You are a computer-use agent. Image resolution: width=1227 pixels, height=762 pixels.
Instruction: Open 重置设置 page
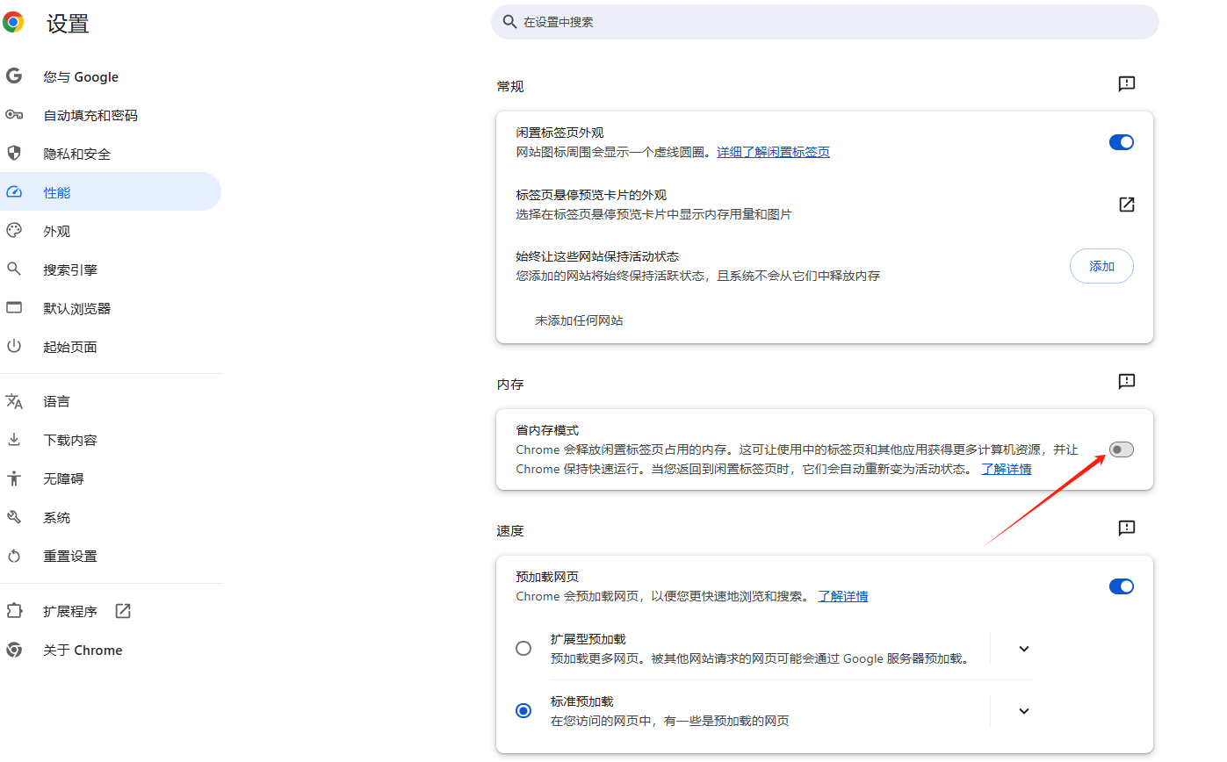111,556
